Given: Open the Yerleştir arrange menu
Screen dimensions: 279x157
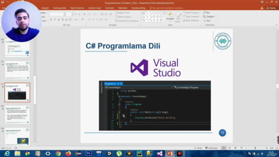Looking at the screenshot, I should (x=170, y=16).
